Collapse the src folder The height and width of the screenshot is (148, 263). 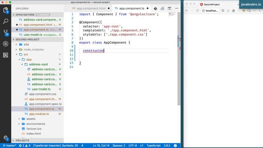click(16, 54)
